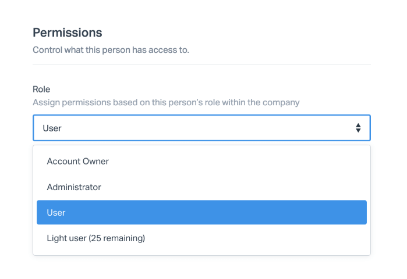Click the entry directly below Account Owner
The width and height of the screenshot is (407, 279).
point(74,187)
